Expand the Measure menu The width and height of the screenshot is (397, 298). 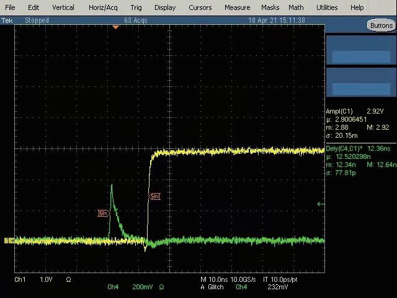237,7
